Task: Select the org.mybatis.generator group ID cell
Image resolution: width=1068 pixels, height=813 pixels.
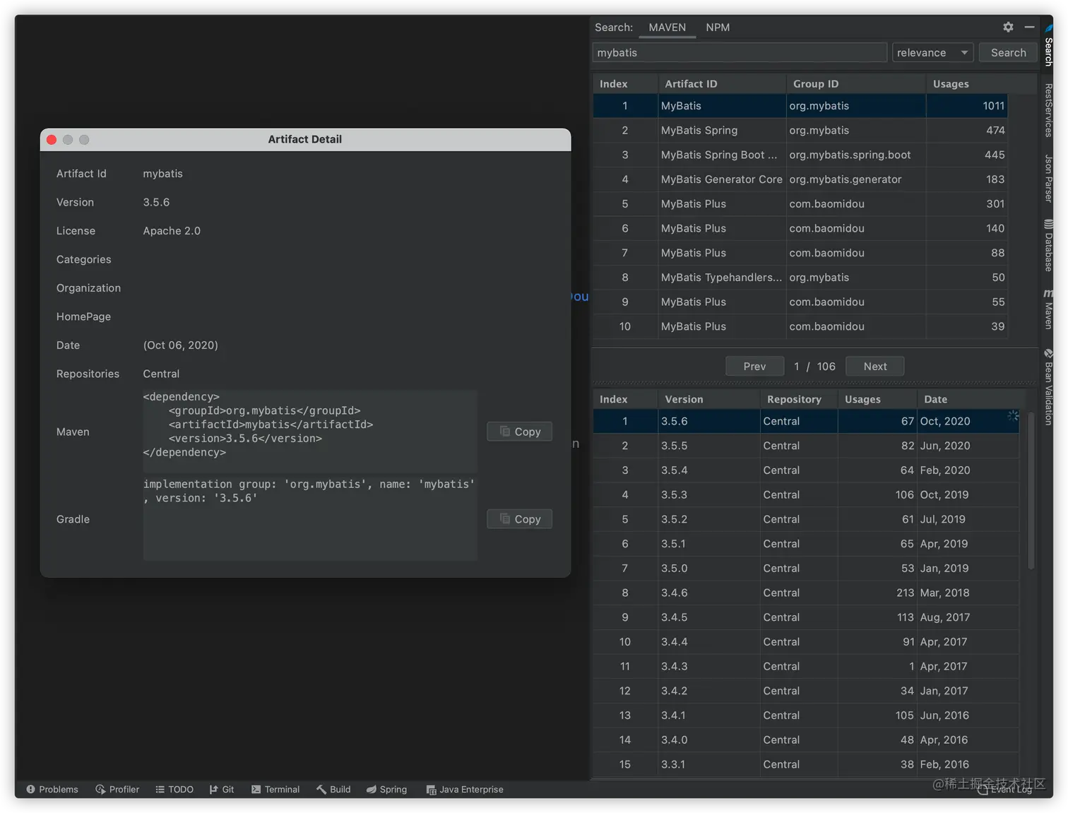Action: (x=856, y=179)
